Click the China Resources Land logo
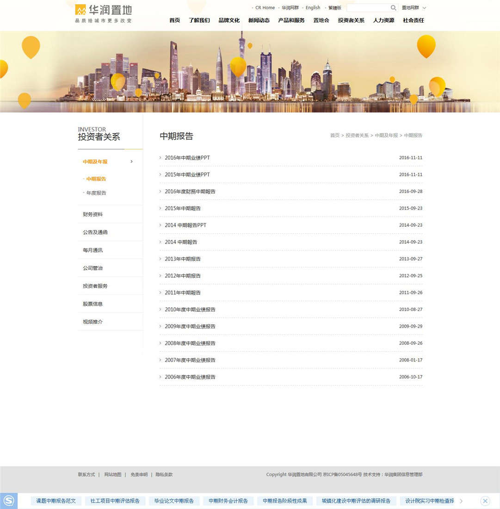Image resolution: width=500 pixels, height=509 pixels. [x=103, y=13]
